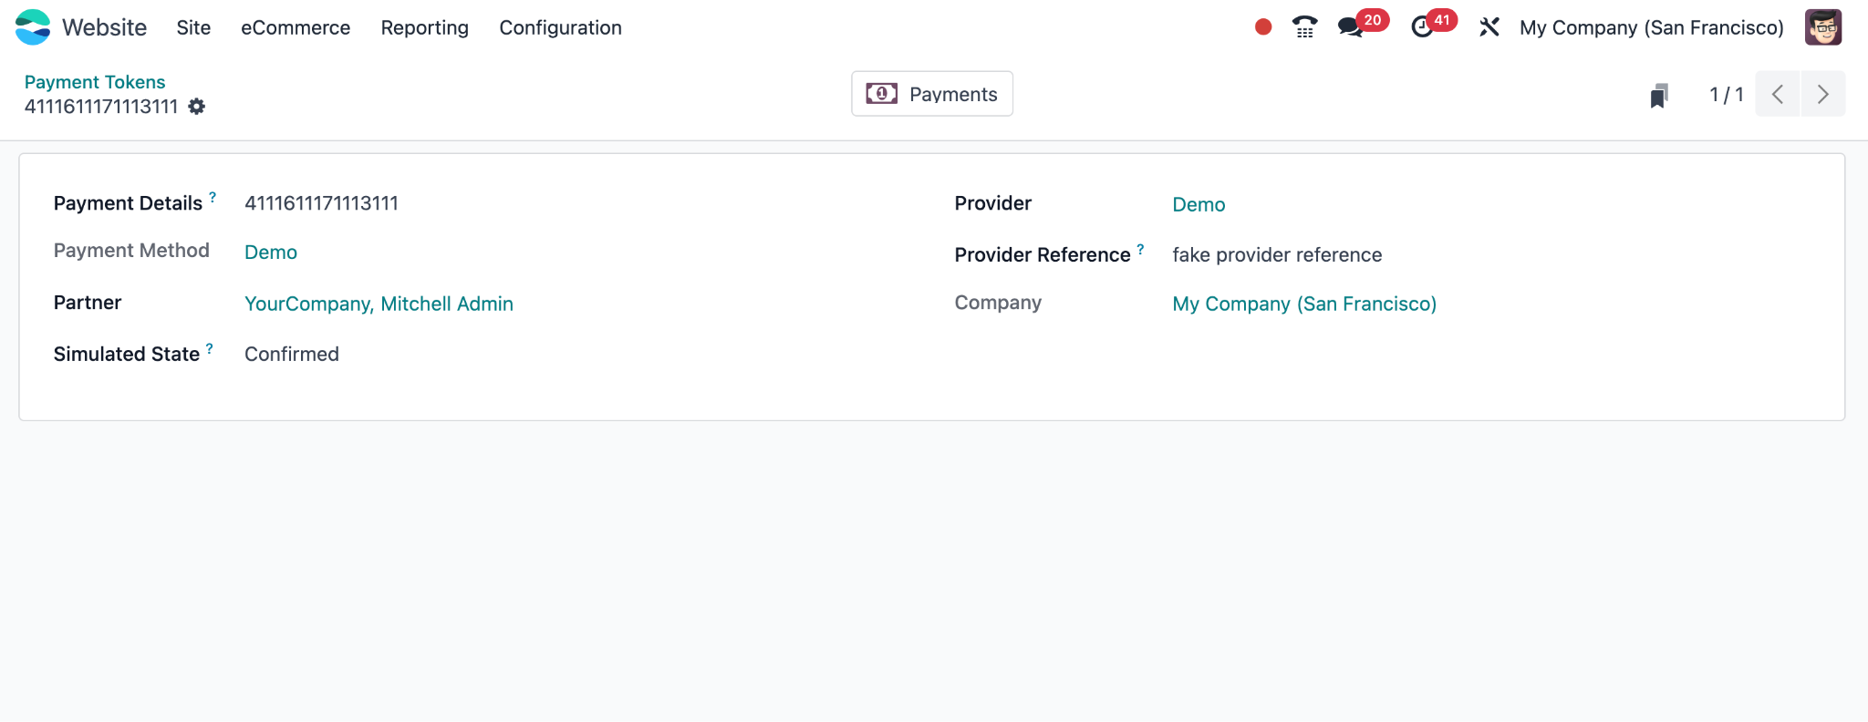Click the Odoo Website app logo
This screenshot has width=1868, height=722.
click(x=33, y=27)
